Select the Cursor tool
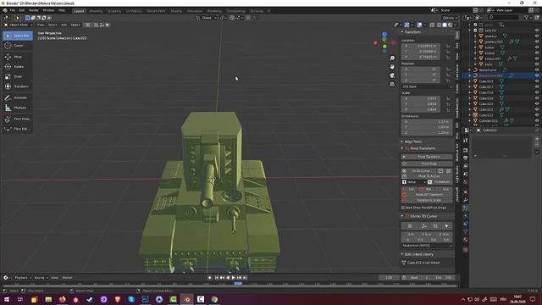542x305 pixels. [18, 46]
